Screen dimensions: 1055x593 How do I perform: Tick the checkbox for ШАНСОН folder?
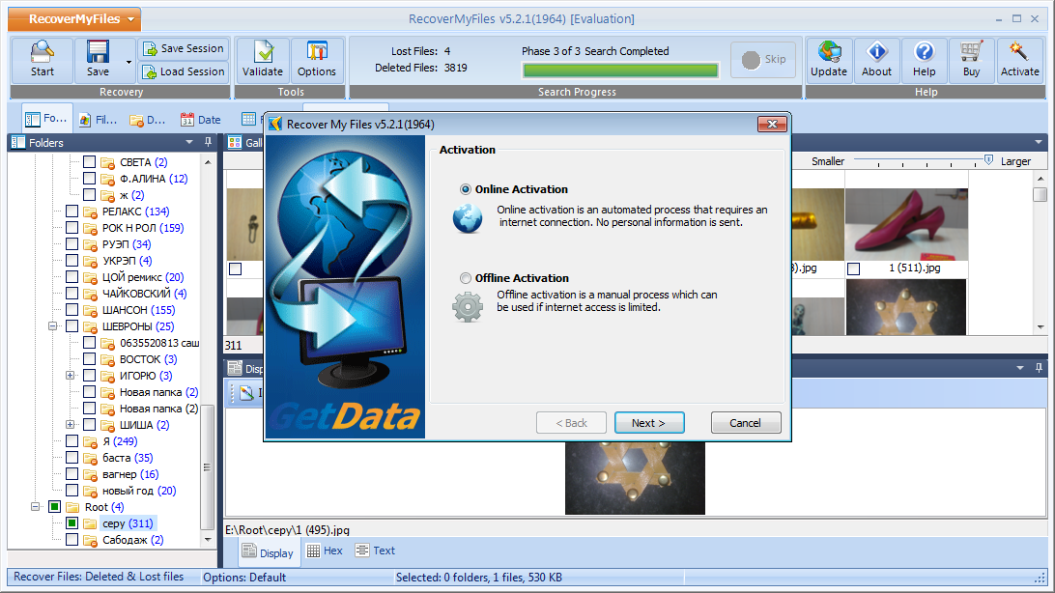pyautogui.click(x=72, y=310)
